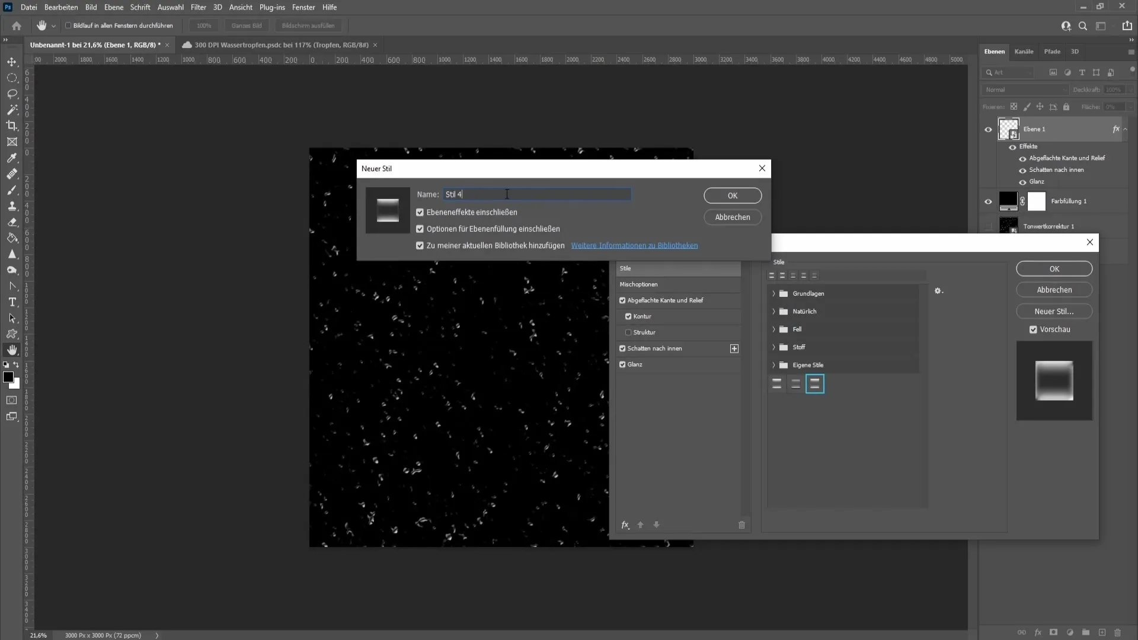The height and width of the screenshot is (640, 1138).
Task: Click the trash icon in effects list
Action: [x=741, y=525]
